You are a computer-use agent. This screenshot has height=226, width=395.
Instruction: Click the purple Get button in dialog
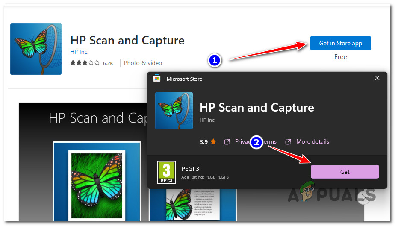pos(345,172)
